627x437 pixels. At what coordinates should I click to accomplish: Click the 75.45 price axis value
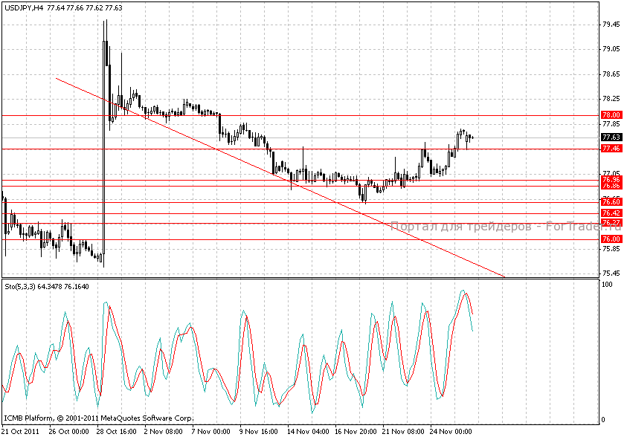coord(611,273)
